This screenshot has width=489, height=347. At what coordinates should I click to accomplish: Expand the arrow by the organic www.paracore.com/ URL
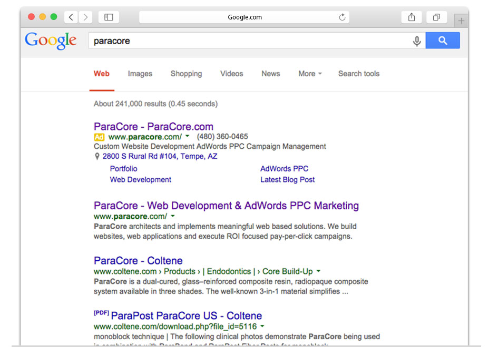(x=173, y=216)
